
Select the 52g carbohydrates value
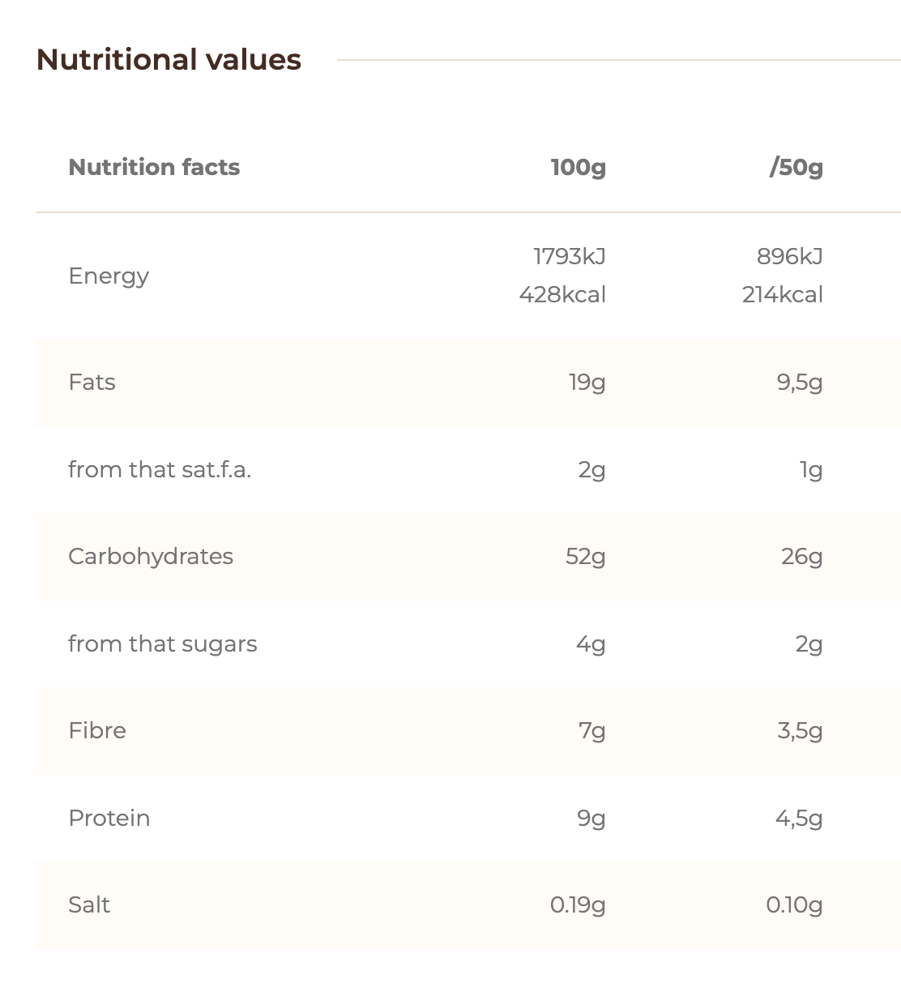tap(585, 556)
